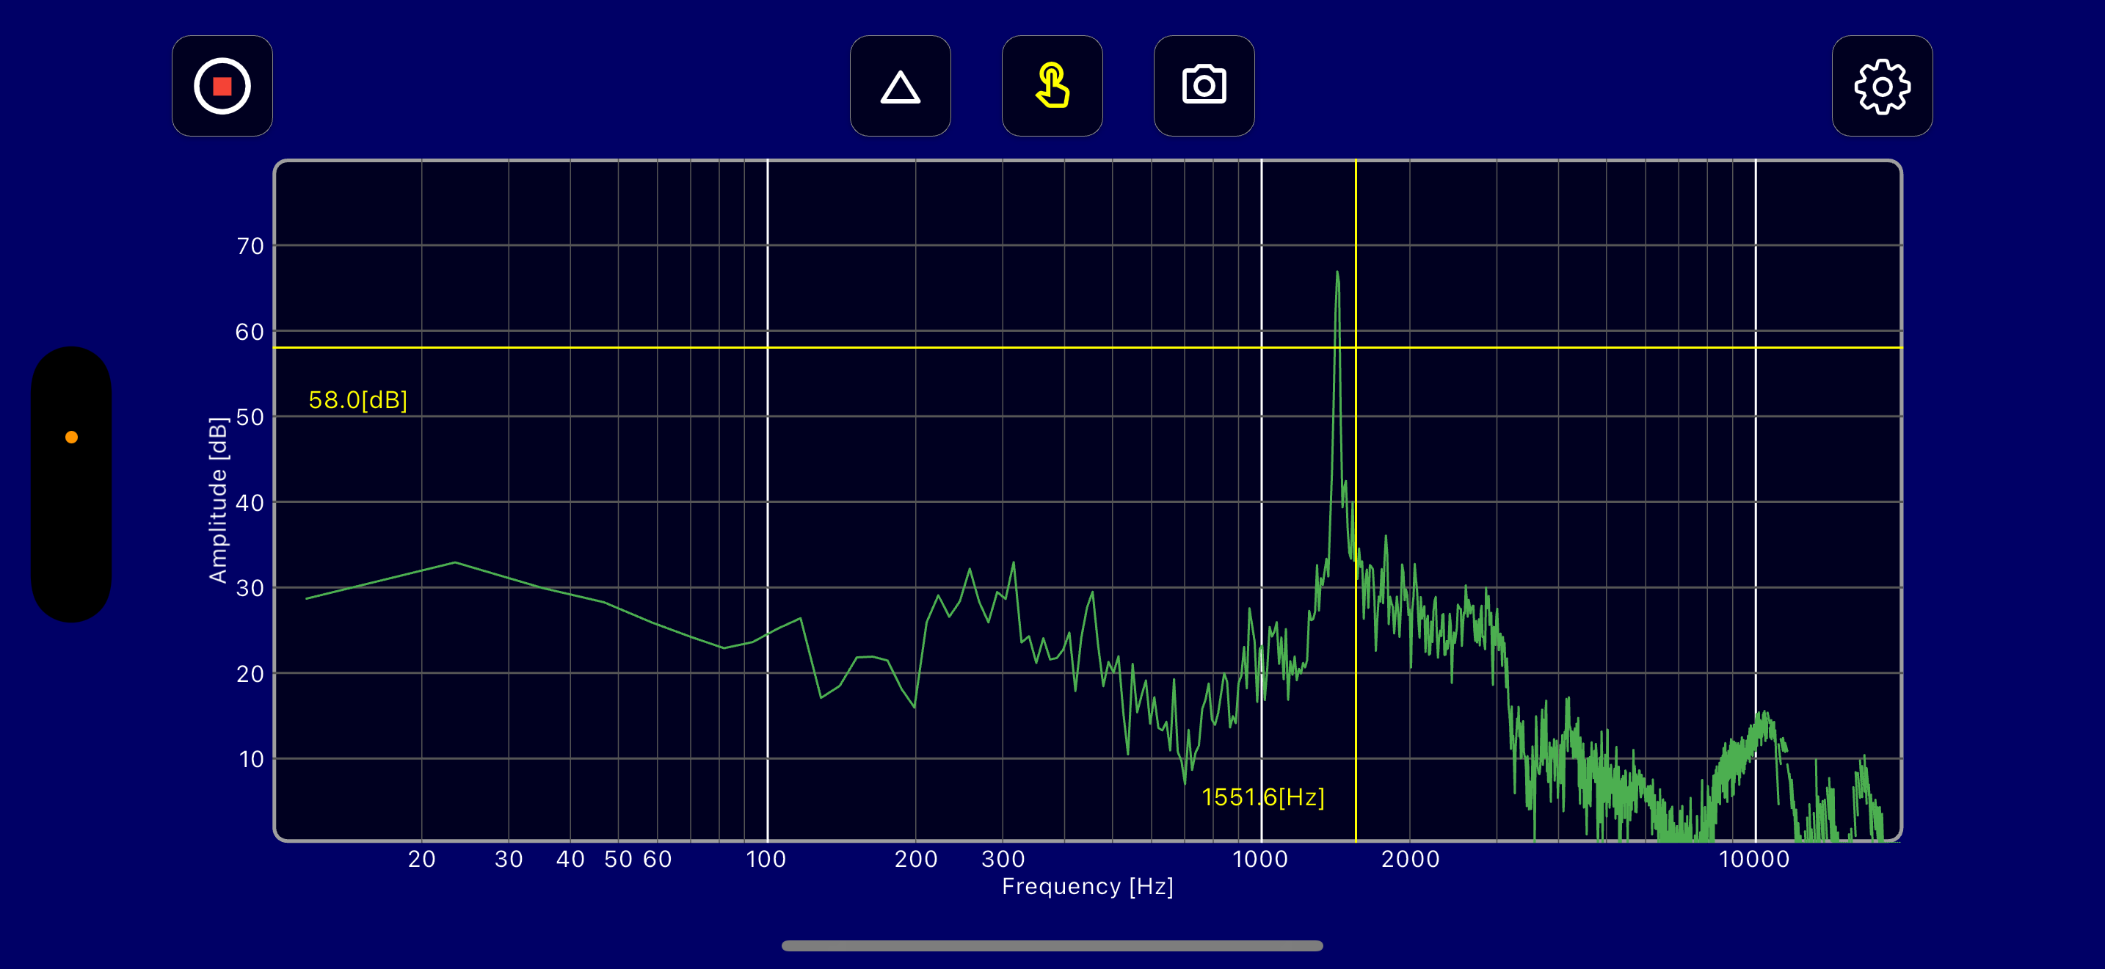The height and width of the screenshot is (969, 2105).
Task: Click the 58.0[dB] cursor readout
Action: 358,399
